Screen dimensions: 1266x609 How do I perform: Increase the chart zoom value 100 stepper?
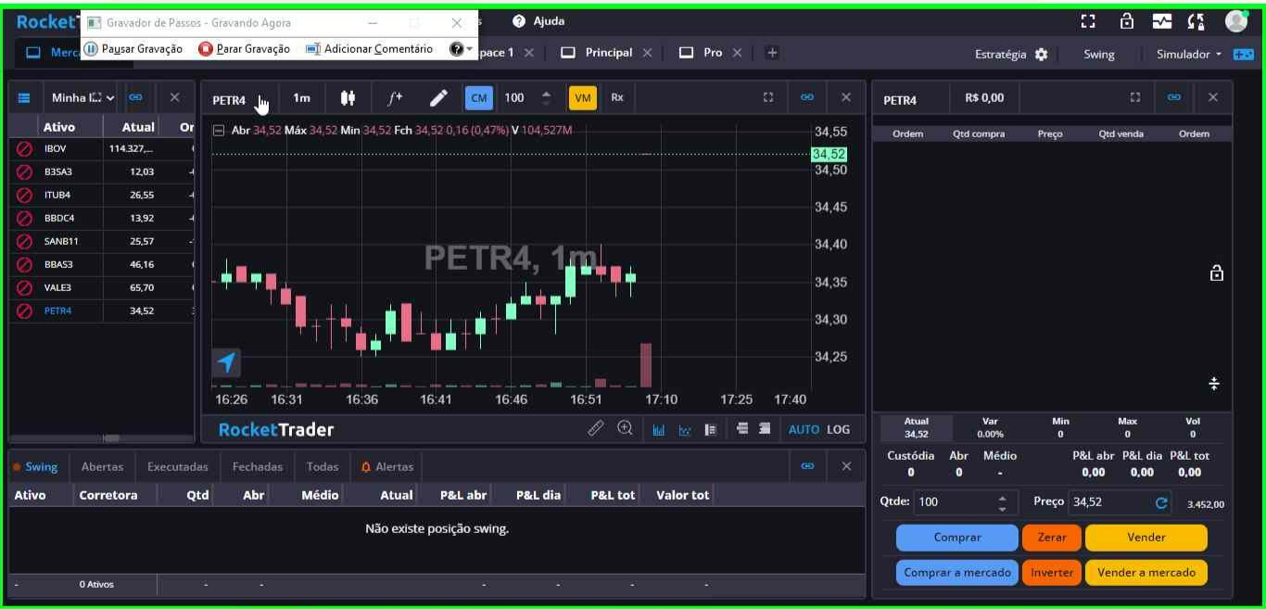coord(546,94)
